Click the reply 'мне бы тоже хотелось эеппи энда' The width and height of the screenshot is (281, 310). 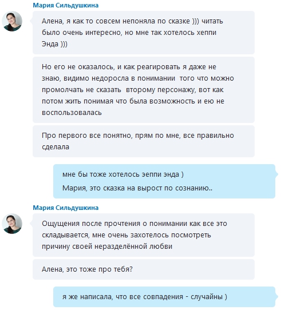pos(123,174)
